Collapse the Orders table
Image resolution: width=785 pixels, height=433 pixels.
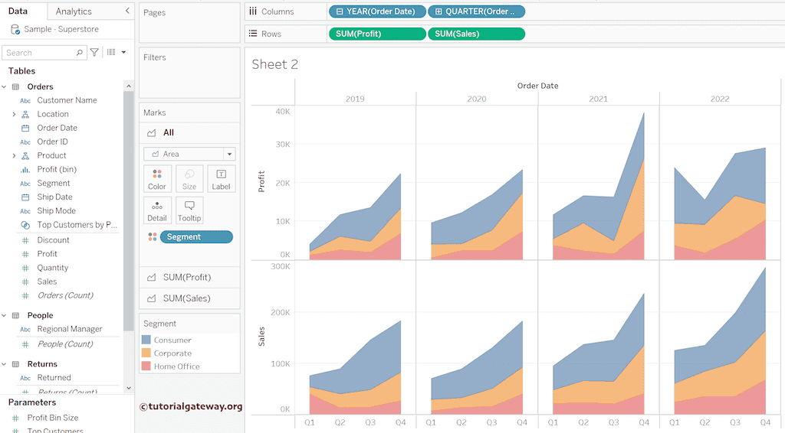tap(5, 87)
